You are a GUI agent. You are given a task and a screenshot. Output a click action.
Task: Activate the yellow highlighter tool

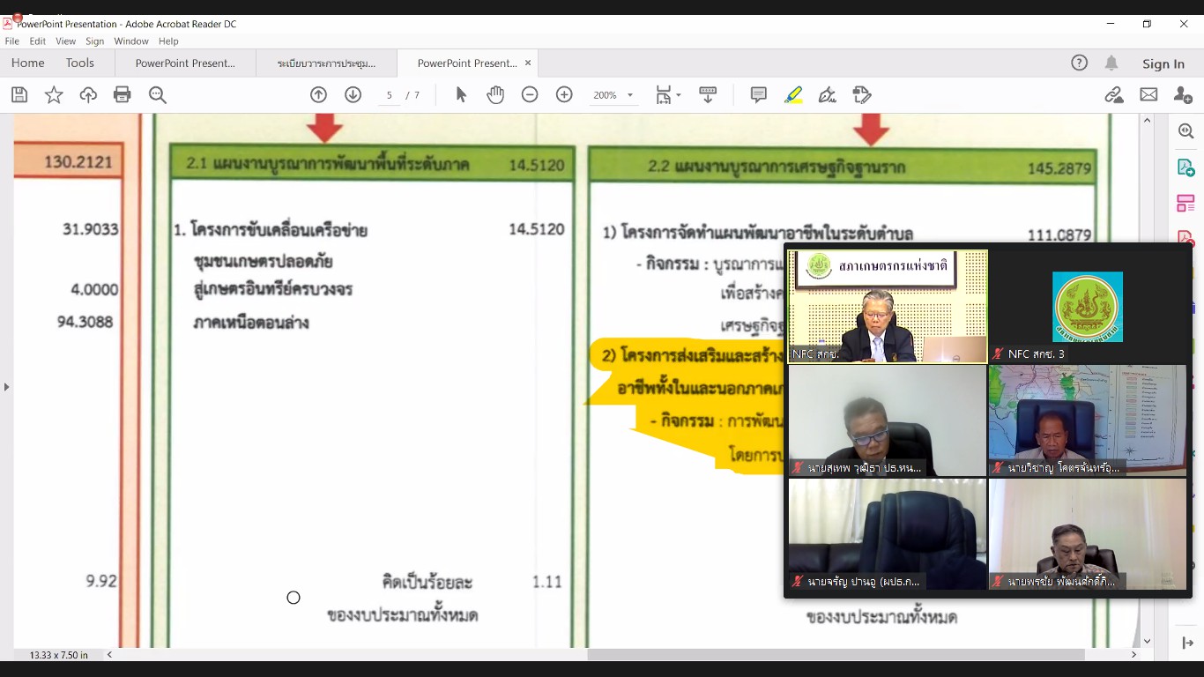tap(793, 95)
